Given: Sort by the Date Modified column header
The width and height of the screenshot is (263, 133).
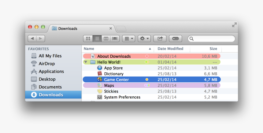Looking at the screenshot, I should pyautogui.click(x=170, y=49).
